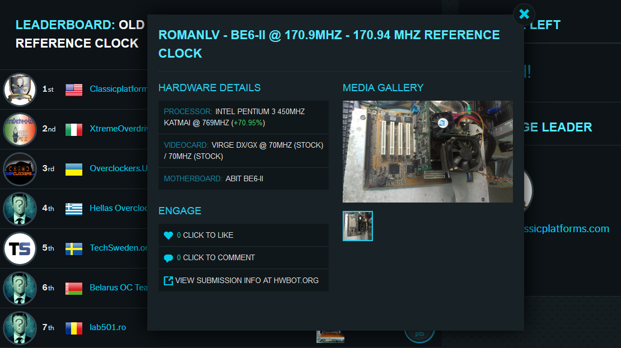Image resolution: width=621 pixels, height=348 pixels.
Task: Click the Italy flag in 2nd row
Action: pyautogui.click(x=74, y=129)
